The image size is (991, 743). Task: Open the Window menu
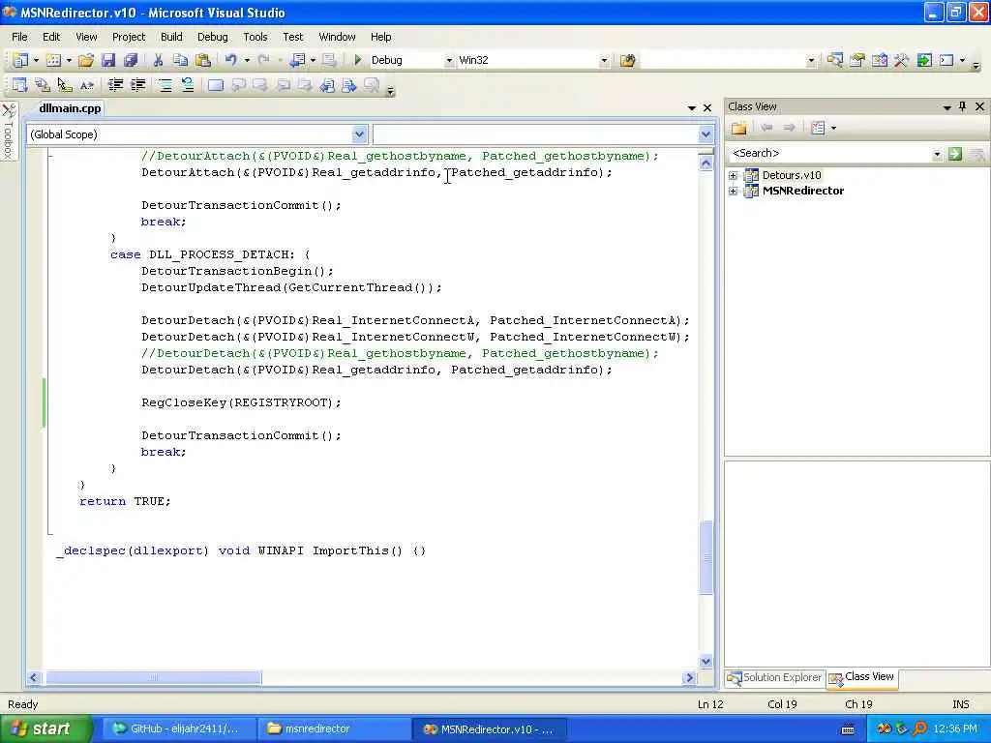point(337,37)
